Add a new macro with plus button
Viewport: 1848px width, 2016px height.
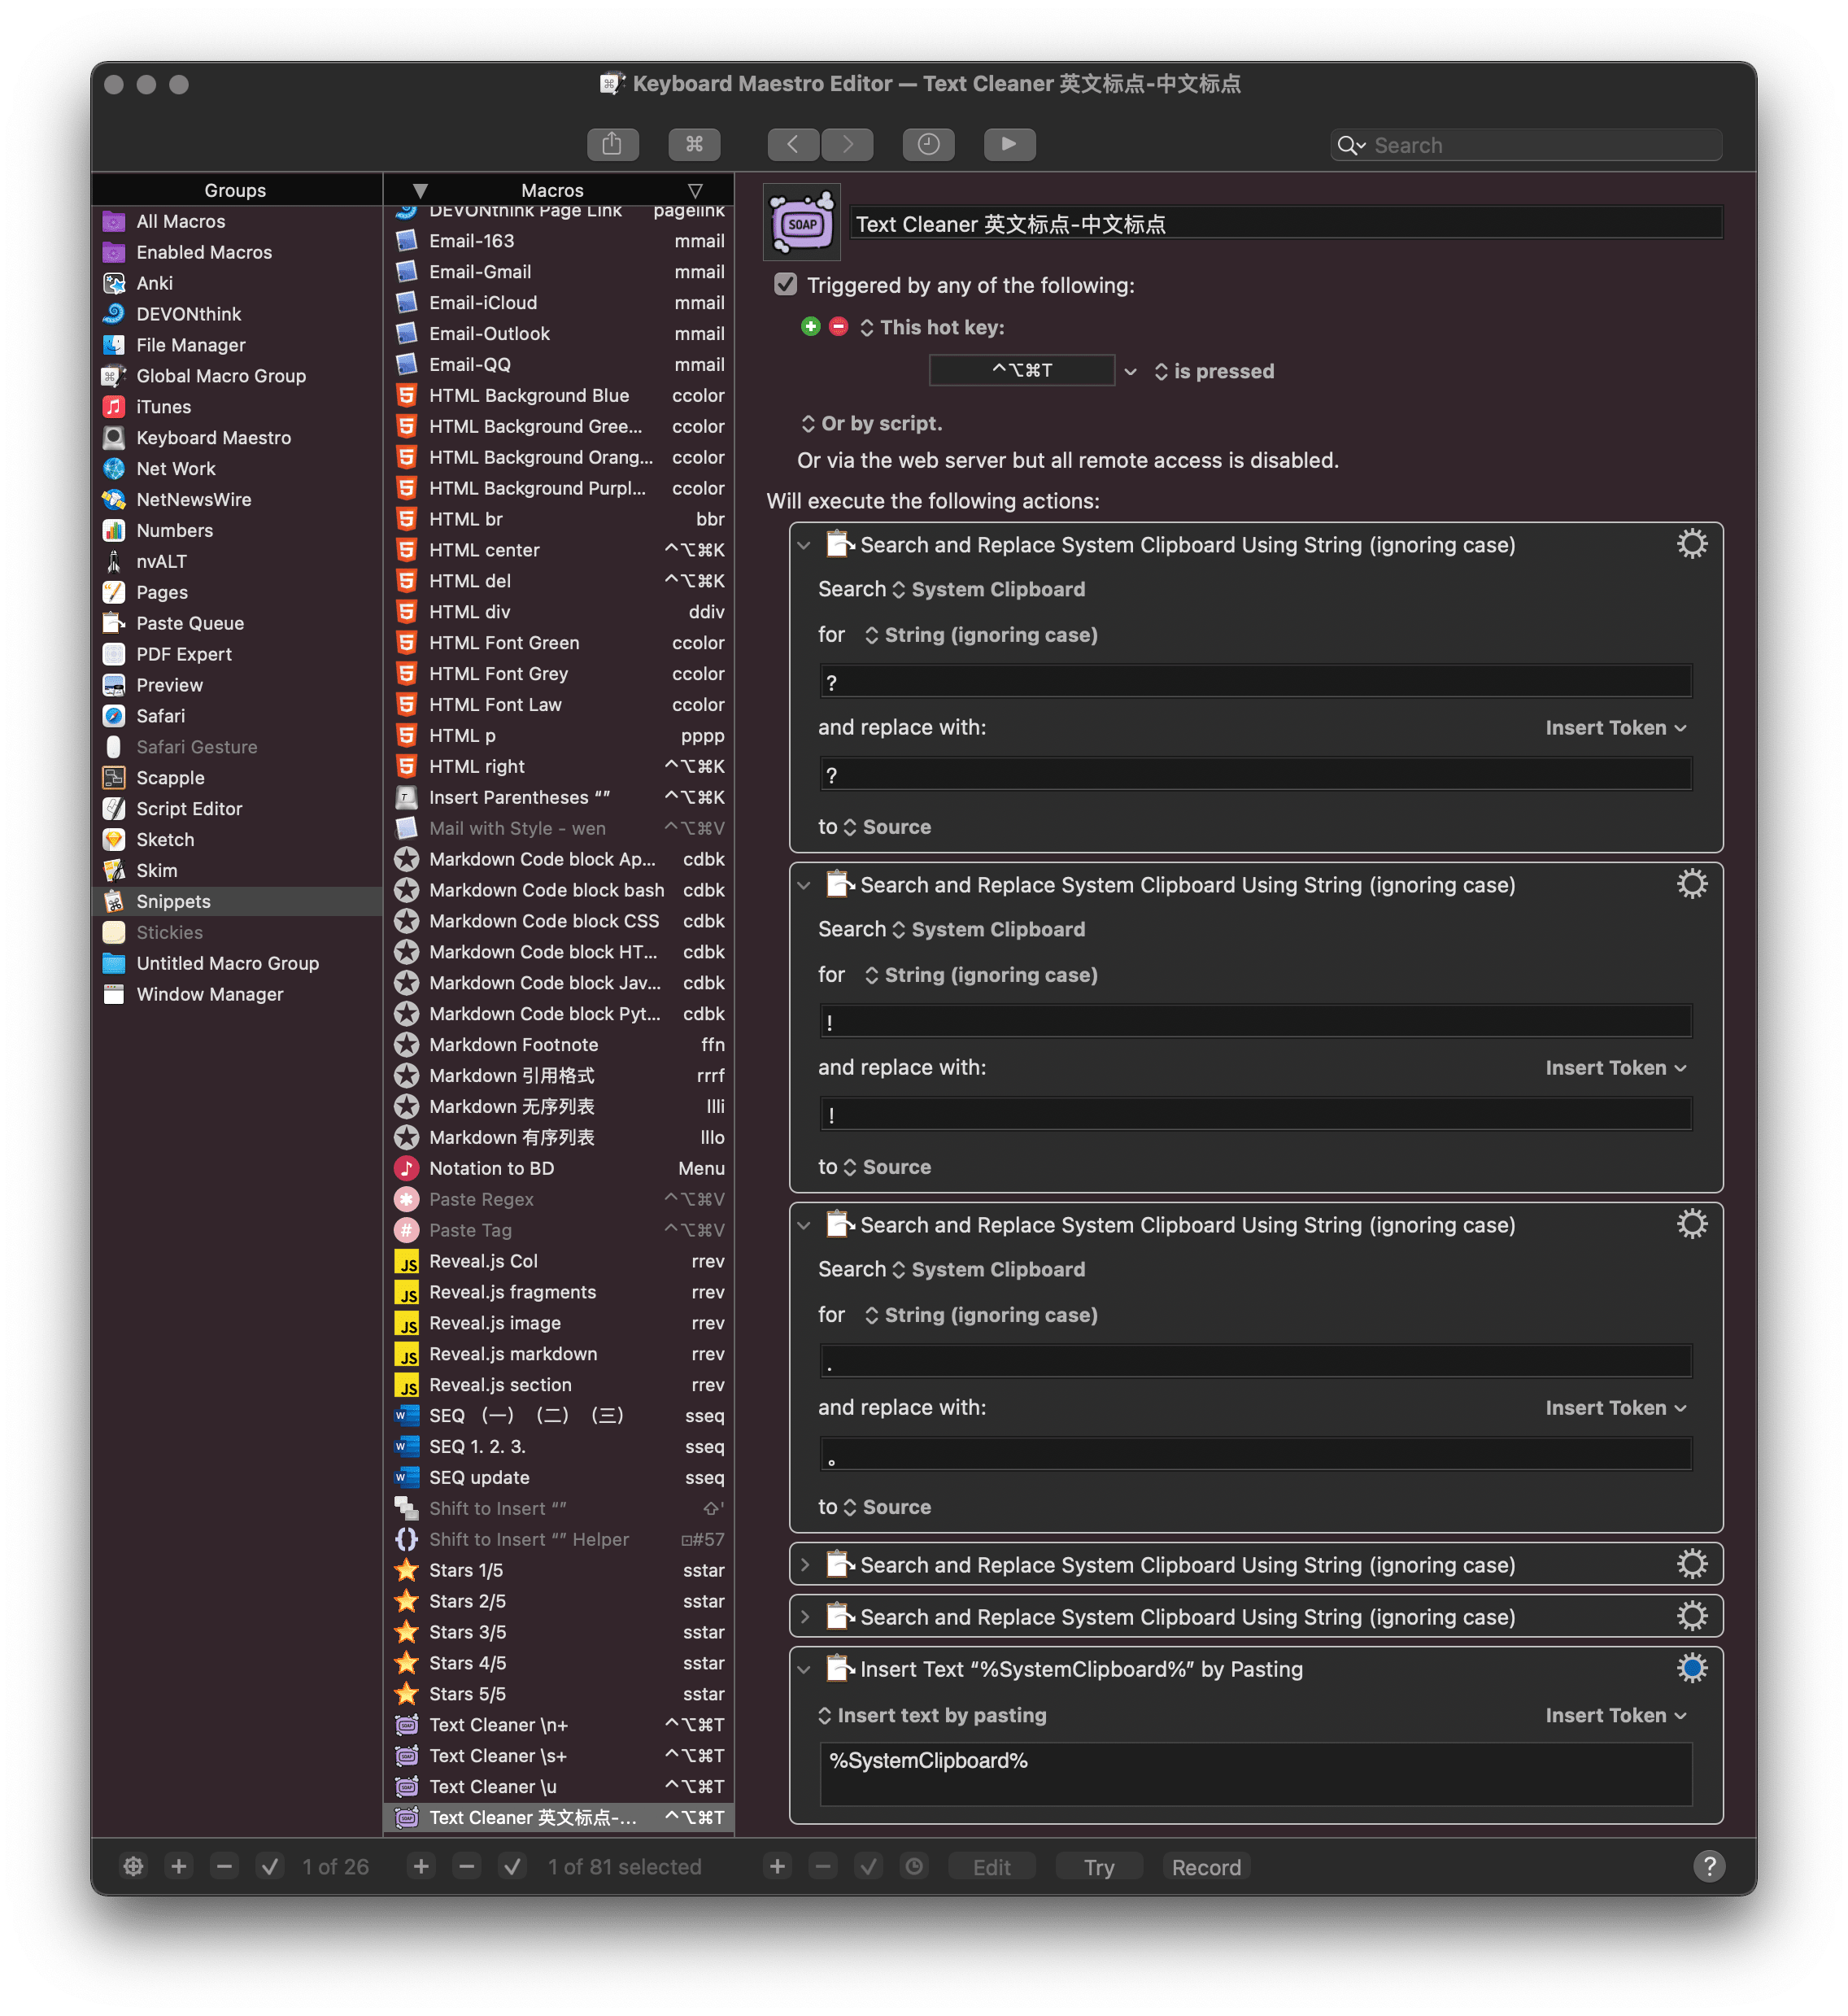(421, 1867)
